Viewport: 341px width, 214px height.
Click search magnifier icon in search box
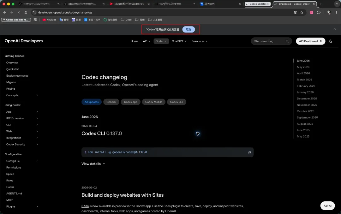point(287,41)
